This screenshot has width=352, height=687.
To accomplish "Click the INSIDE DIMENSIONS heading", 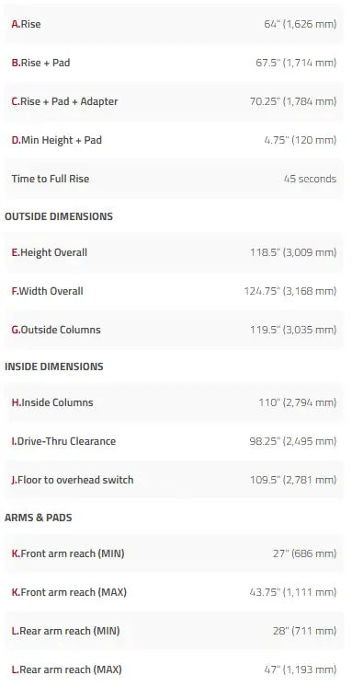I will tap(54, 367).
